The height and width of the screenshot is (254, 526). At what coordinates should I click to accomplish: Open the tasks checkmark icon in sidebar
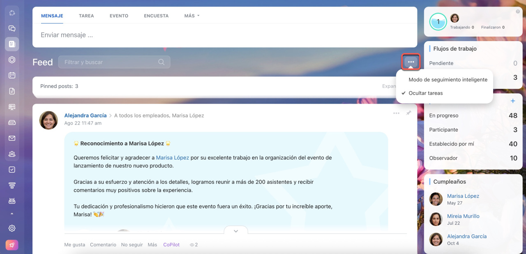[12, 169]
